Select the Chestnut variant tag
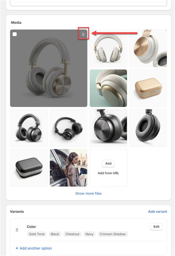Viewport: 175px width, 256px height. [x=72, y=234]
